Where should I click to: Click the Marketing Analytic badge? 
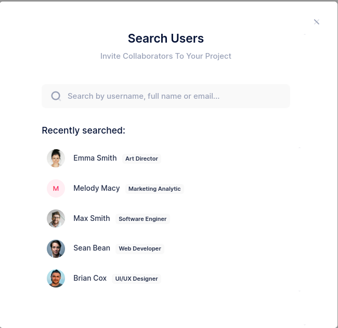click(x=154, y=189)
